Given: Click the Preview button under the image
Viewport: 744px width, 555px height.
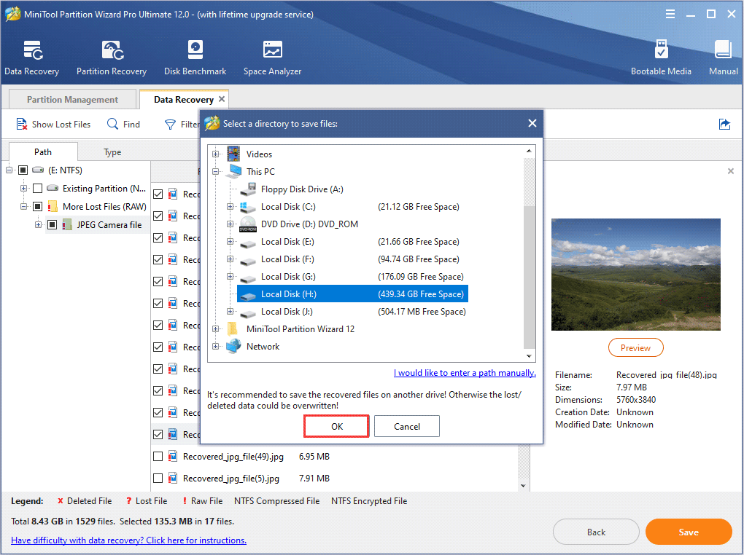Looking at the screenshot, I should click(635, 347).
